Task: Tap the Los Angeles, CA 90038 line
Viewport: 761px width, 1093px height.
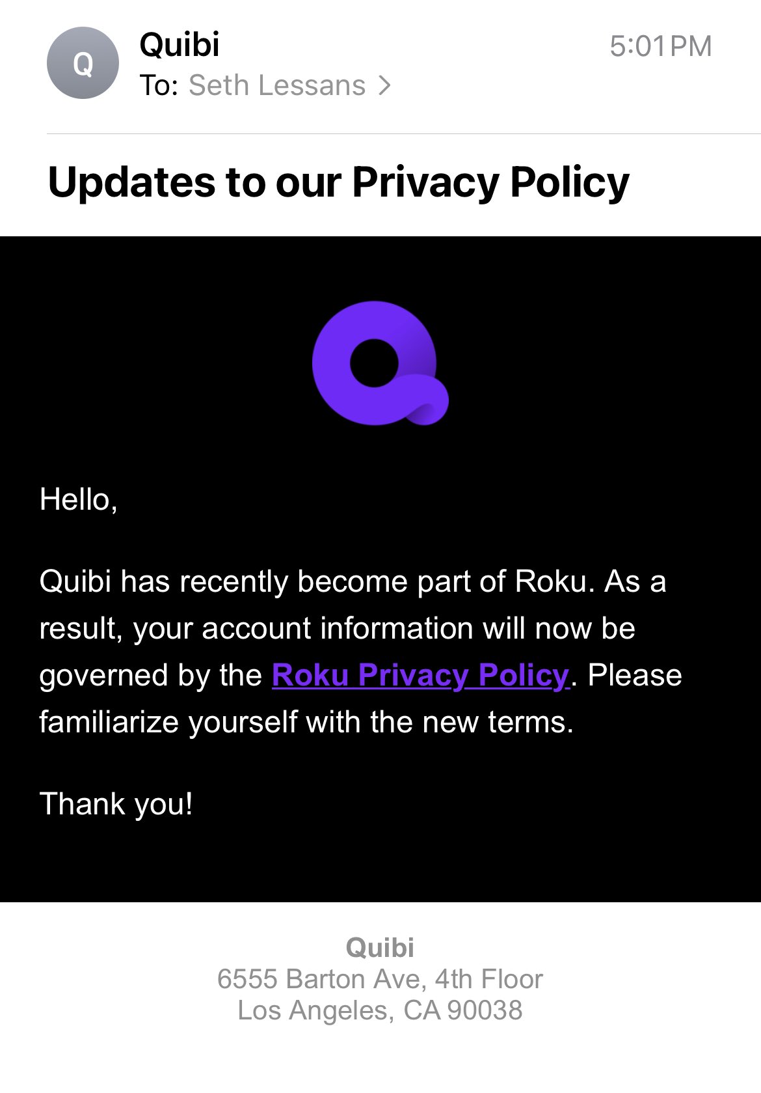Action: coord(380,1010)
